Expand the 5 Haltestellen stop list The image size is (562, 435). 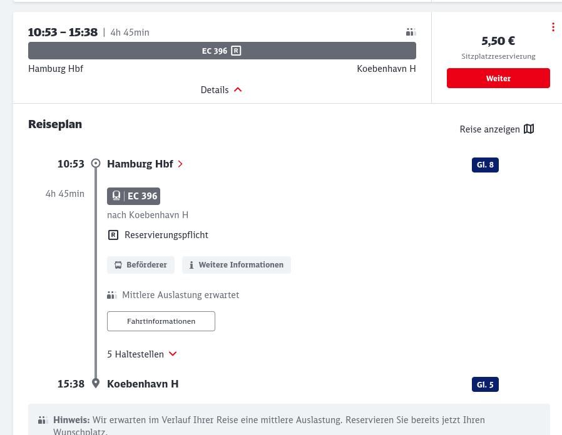142,354
